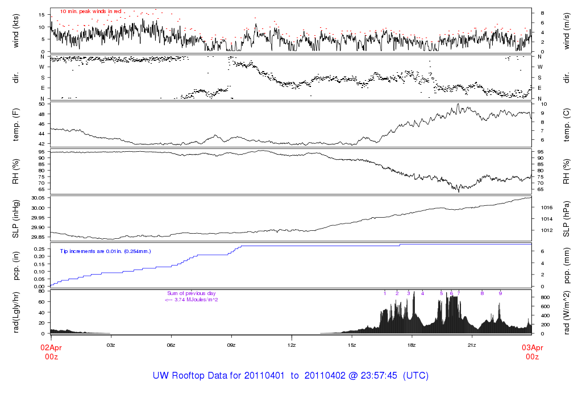Click the 'SLP (inHg)' axis label
582x398 pixels.
coord(16,218)
